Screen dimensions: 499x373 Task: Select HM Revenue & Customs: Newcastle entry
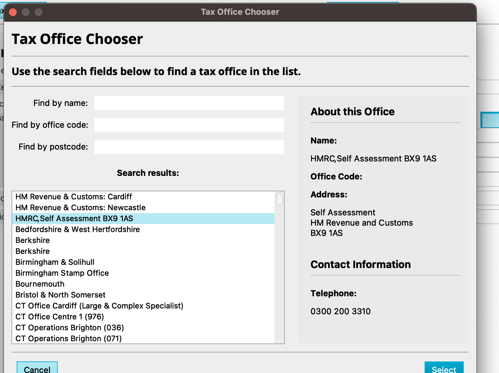pos(80,208)
